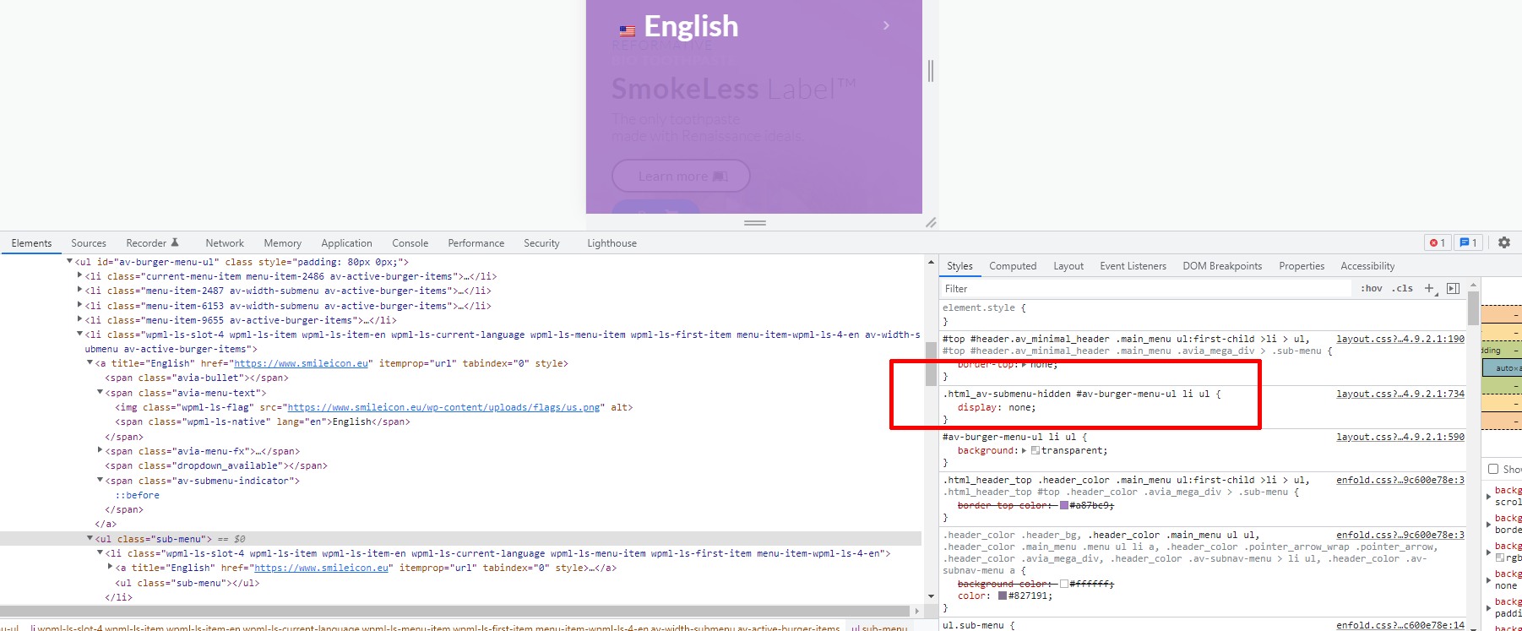Open the Network panel tab
This screenshot has width=1522, height=631.
click(225, 243)
